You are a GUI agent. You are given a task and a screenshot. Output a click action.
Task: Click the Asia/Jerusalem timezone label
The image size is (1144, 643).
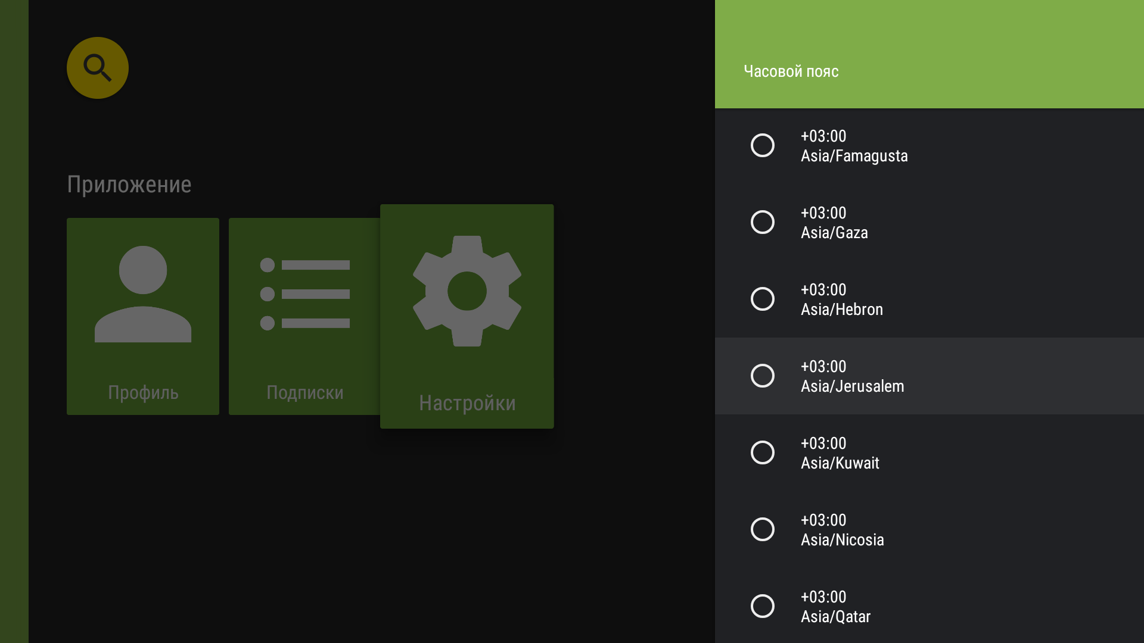[x=853, y=386]
